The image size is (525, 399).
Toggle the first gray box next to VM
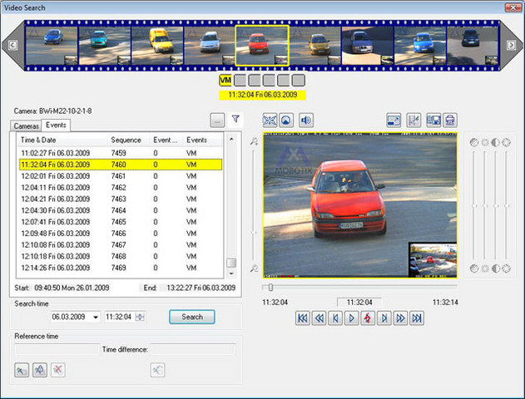[x=239, y=81]
